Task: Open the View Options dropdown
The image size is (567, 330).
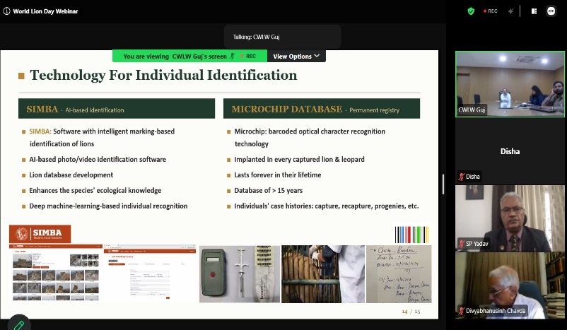Action: pyautogui.click(x=296, y=56)
